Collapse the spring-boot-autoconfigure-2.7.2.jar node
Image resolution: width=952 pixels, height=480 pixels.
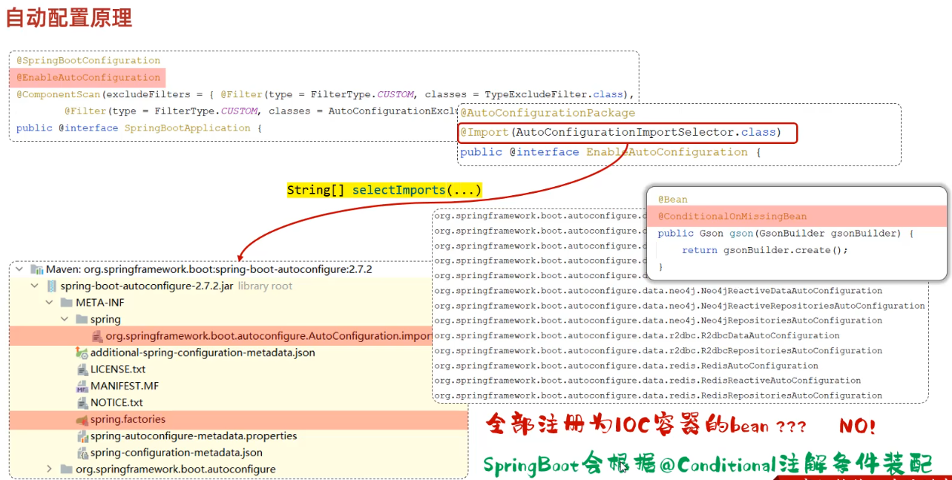34,286
